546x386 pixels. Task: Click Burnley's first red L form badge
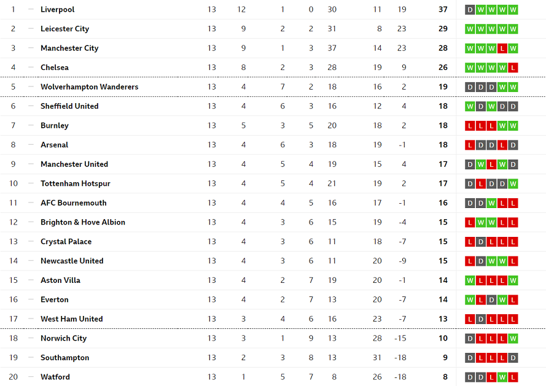(470, 126)
